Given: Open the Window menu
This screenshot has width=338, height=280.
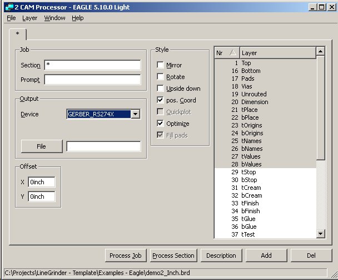Looking at the screenshot, I should pyautogui.click(x=54, y=18).
